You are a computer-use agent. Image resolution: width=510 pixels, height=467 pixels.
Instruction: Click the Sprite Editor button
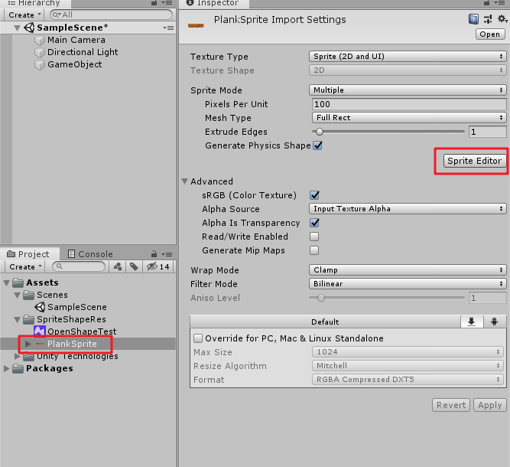474,161
